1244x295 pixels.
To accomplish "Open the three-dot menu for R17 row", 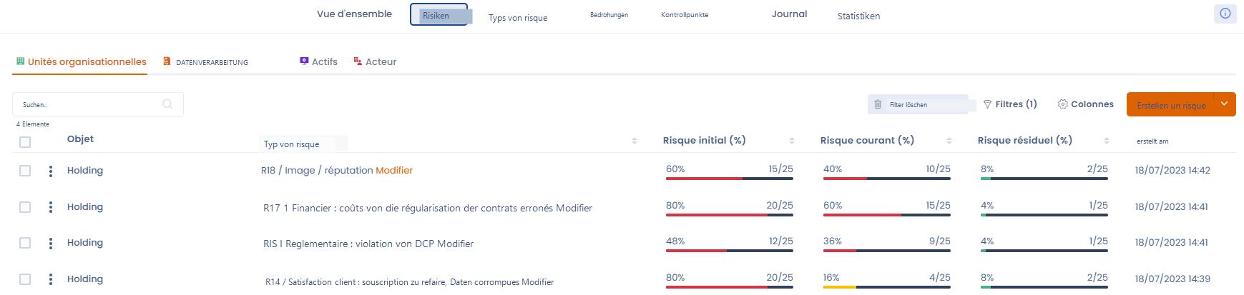I will [51, 207].
